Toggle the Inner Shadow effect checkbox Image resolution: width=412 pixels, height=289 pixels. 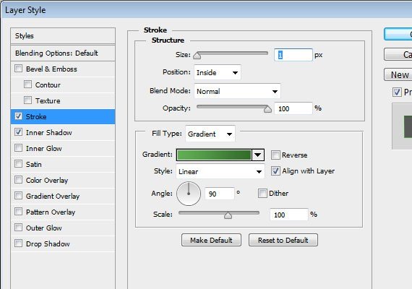click(x=18, y=132)
